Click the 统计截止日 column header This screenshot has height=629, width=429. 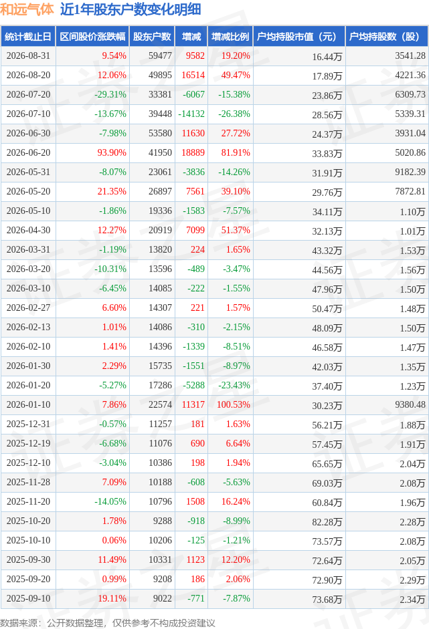point(28,37)
